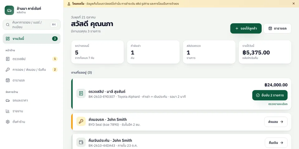Open รายงาน reports page

click(32, 111)
